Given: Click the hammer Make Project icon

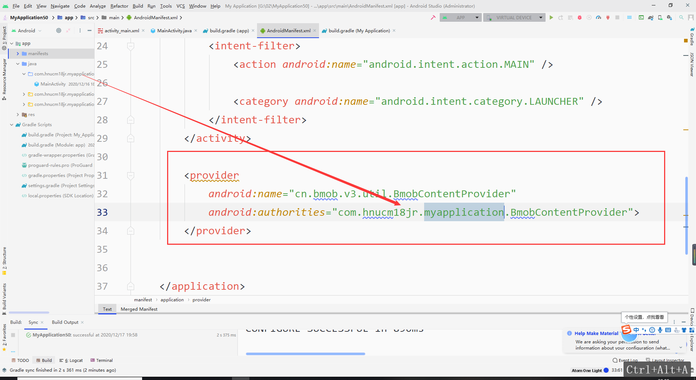Looking at the screenshot, I should [433, 17].
